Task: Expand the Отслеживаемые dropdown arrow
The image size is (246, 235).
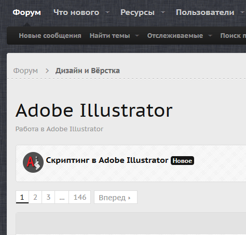Action: pyautogui.click(x=210, y=35)
